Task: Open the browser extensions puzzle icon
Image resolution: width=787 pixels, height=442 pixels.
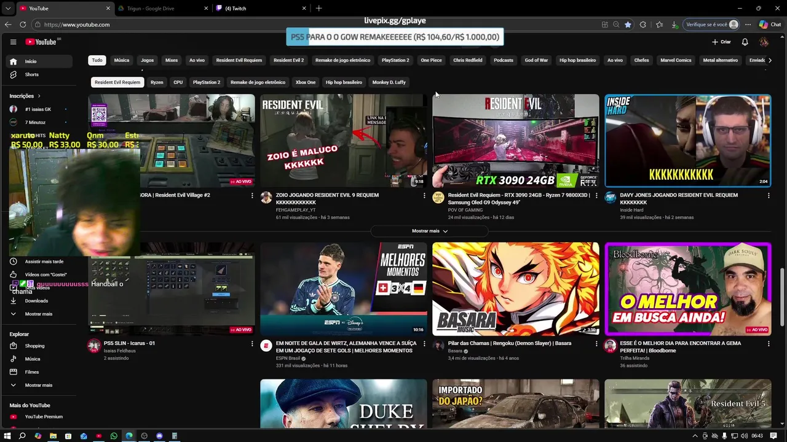Action: (643, 25)
